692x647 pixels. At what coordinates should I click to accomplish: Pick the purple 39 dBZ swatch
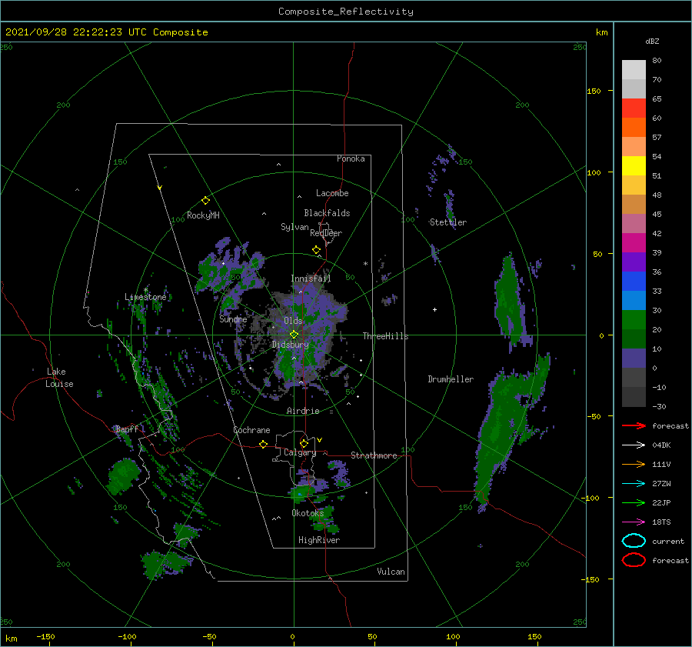click(x=634, y=262)
